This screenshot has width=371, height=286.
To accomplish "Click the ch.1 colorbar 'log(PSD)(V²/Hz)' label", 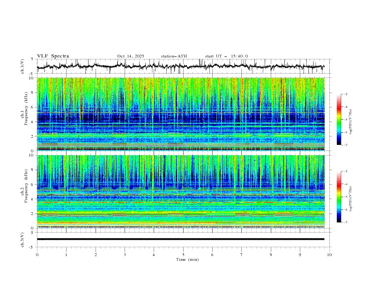I will [x=351, y=122].
